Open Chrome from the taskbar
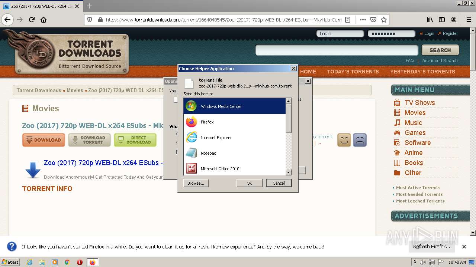476x267 pixels. coord(67,262)
